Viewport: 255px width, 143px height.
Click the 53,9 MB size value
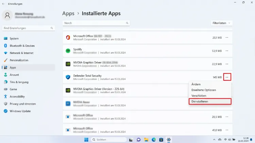tap(217, 51)
